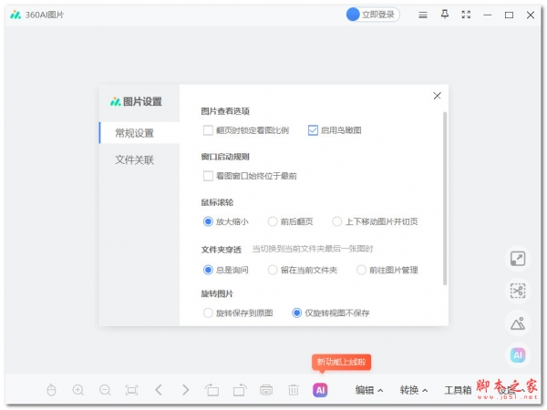Click the side panel crop scissors icon
The height and width of the screenshot is (410, 547).
pyautogui.click(x=518, y=291)
